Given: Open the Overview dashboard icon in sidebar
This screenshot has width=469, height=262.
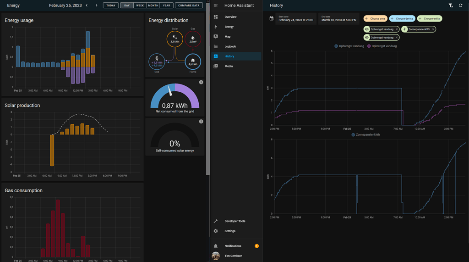Looking at the screenshot, I should (216, 17).
